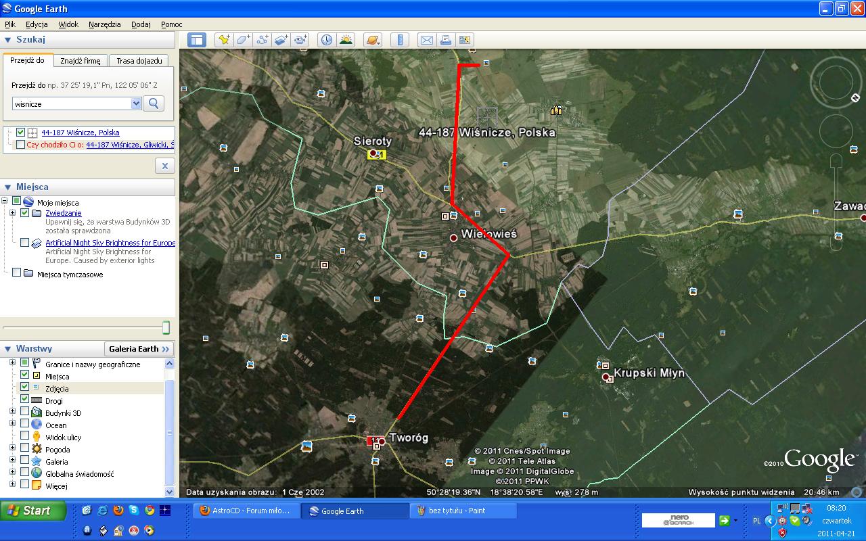The width and height of the screenshot is (866, 541).
Task: Expand the Pogoda tree node
Action: coord(12,448)
